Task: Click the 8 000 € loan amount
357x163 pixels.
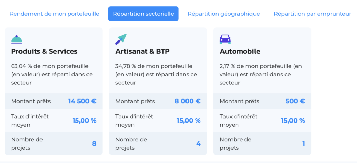Action: coord(188,101)
